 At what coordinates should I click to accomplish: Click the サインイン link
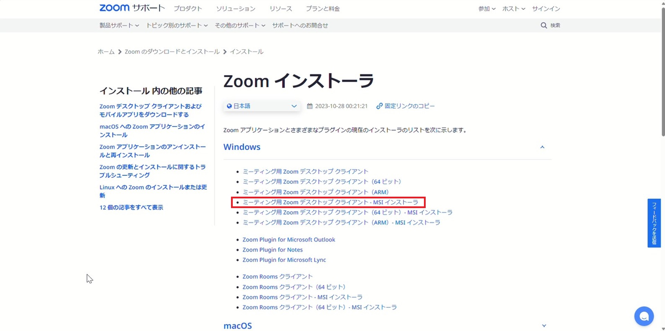tap(546, 9)
